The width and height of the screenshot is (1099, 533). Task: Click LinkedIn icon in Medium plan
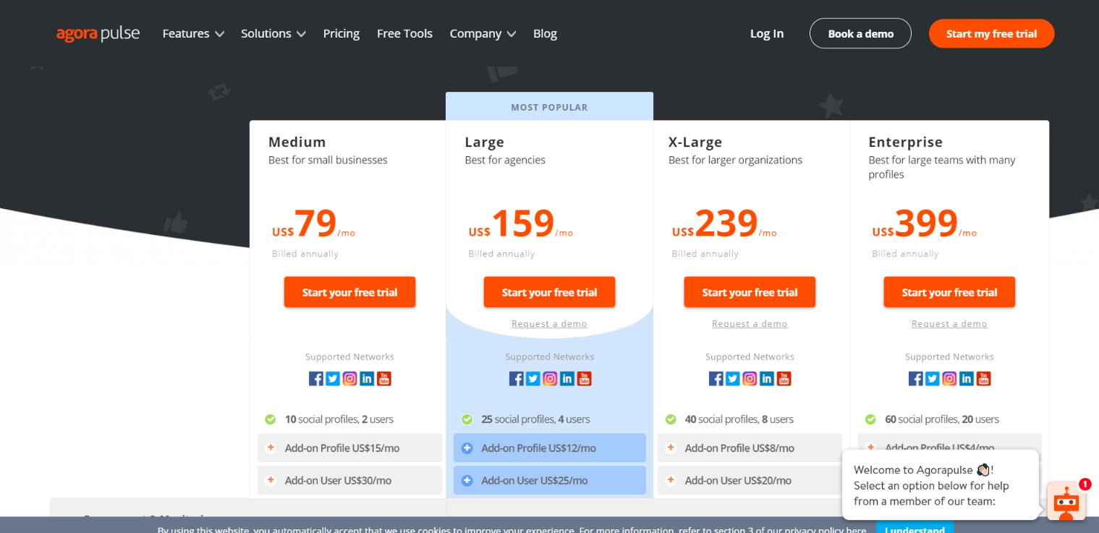(x=367, y=378)
